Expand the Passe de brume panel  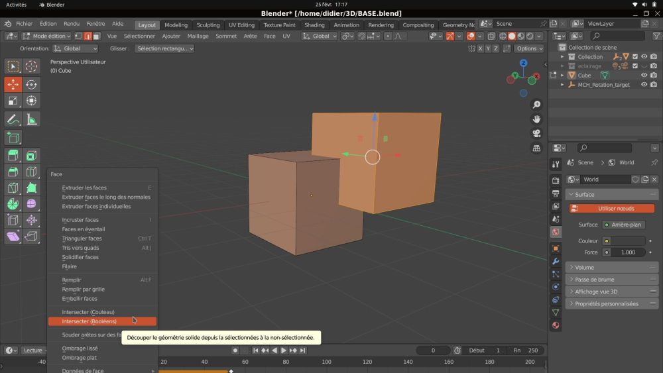pyautogui.click(x=612, y=280)
